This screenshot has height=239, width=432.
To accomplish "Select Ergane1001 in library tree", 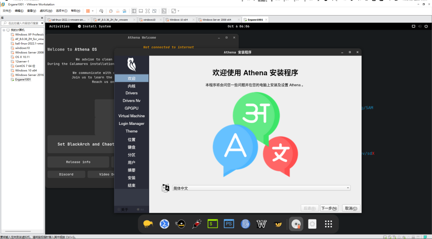I will click(x=21, y=79).
